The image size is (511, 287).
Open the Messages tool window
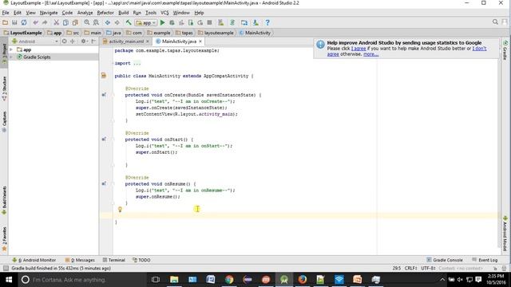coord(80,260)
